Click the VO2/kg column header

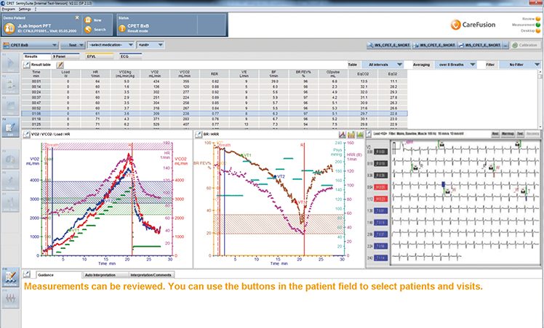coord(125,74)
